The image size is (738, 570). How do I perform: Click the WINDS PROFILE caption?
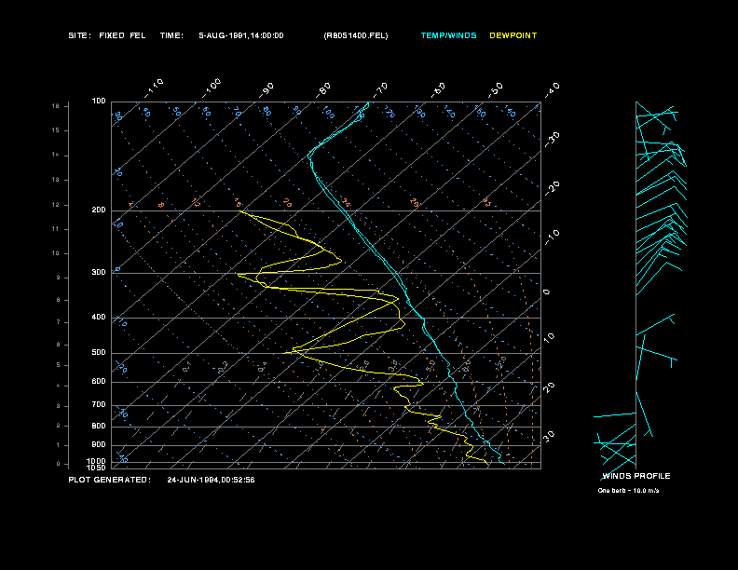(635, 476)
